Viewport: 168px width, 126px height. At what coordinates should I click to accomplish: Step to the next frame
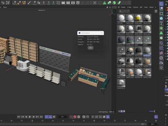pos(34,117)
